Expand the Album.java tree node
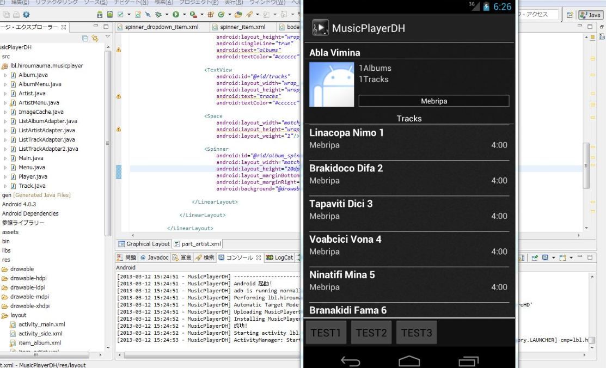 (5, 75)
